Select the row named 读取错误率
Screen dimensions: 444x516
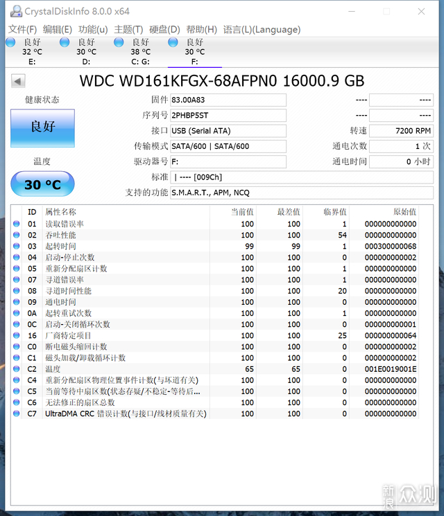(214, 224)
